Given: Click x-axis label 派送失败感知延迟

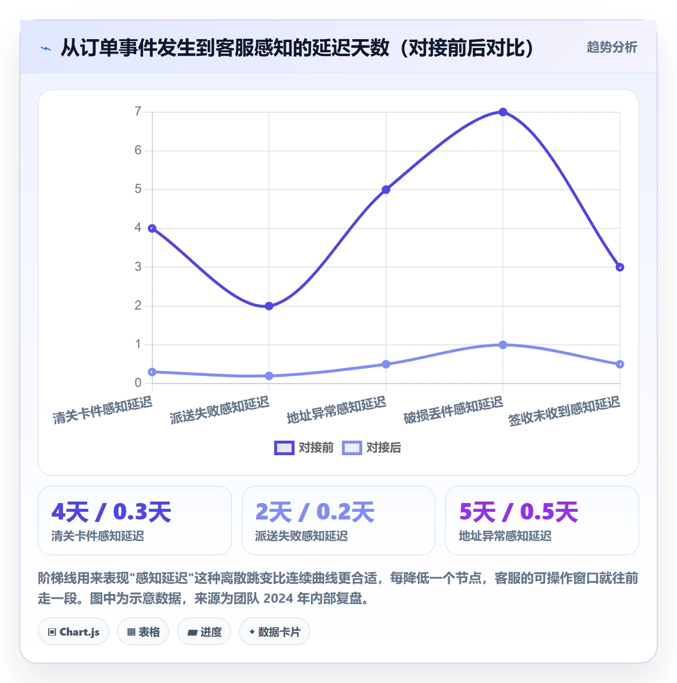Looking at the screenshot, I should click(x=220, y=410).
